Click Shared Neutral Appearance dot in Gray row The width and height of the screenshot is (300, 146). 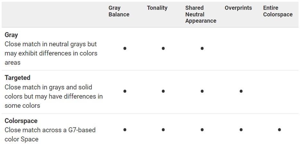pos(202,48)
